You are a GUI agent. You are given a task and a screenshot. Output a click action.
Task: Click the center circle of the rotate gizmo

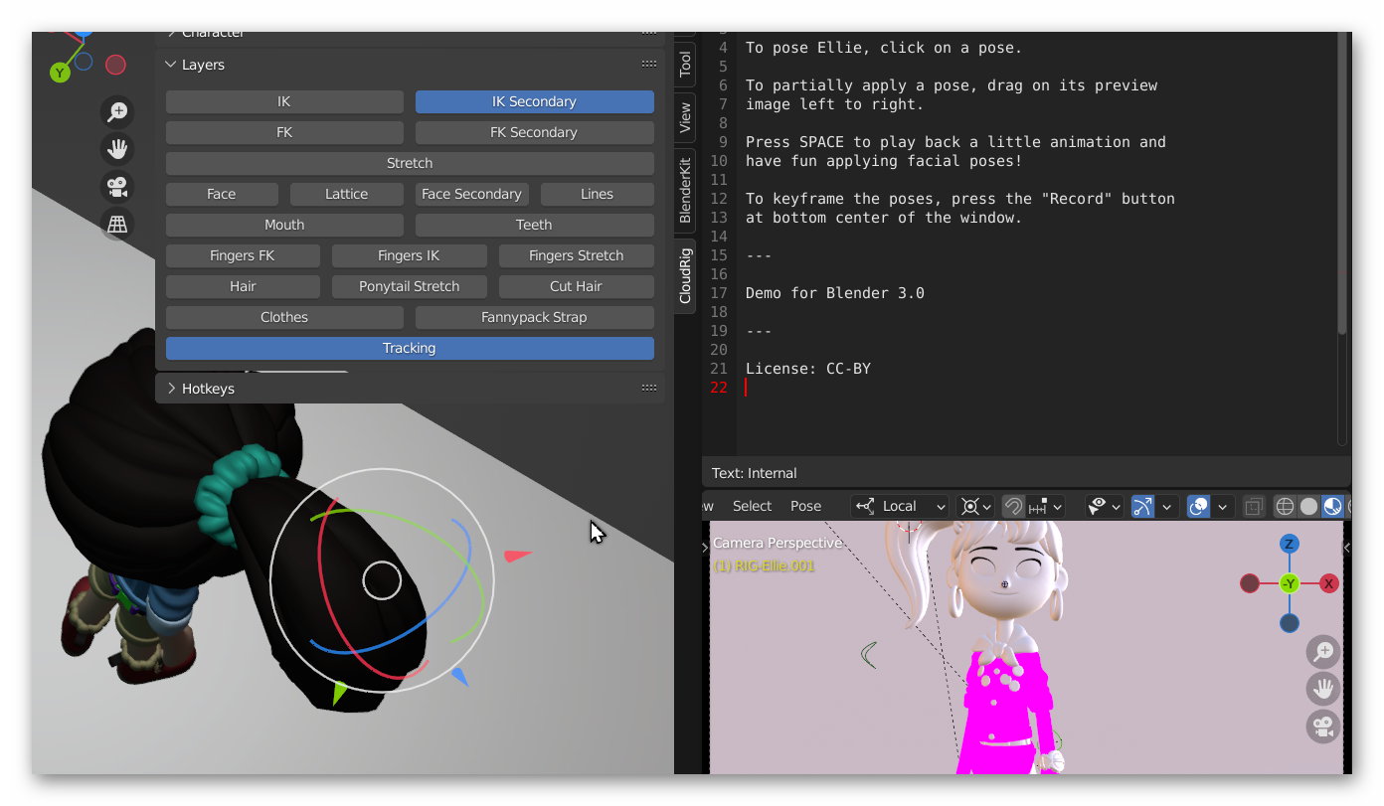coord(382,579)
